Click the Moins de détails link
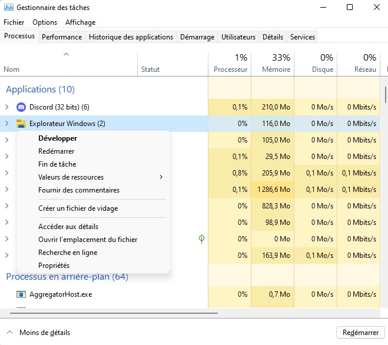Viewport: 388px width, 345px height. click(x=45, y=333)
